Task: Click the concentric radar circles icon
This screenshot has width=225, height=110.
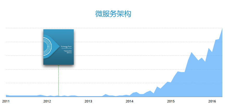Action: coord(48,46)
